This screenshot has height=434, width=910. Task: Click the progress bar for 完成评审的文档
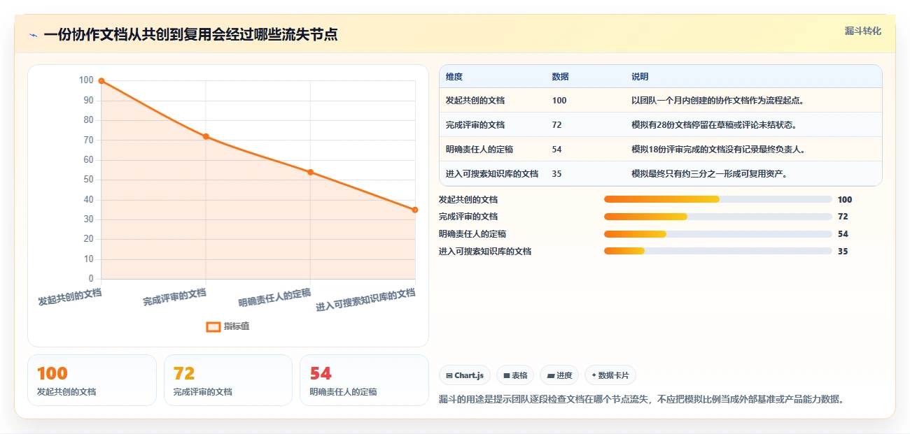[718, 217]
